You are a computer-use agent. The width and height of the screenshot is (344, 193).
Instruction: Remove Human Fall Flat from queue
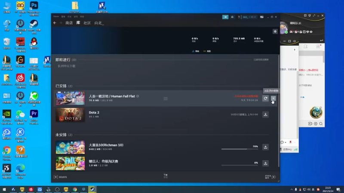click(x=273, y=99)
